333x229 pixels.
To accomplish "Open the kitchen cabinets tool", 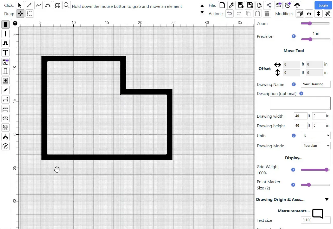I will [x=5, y=128].
